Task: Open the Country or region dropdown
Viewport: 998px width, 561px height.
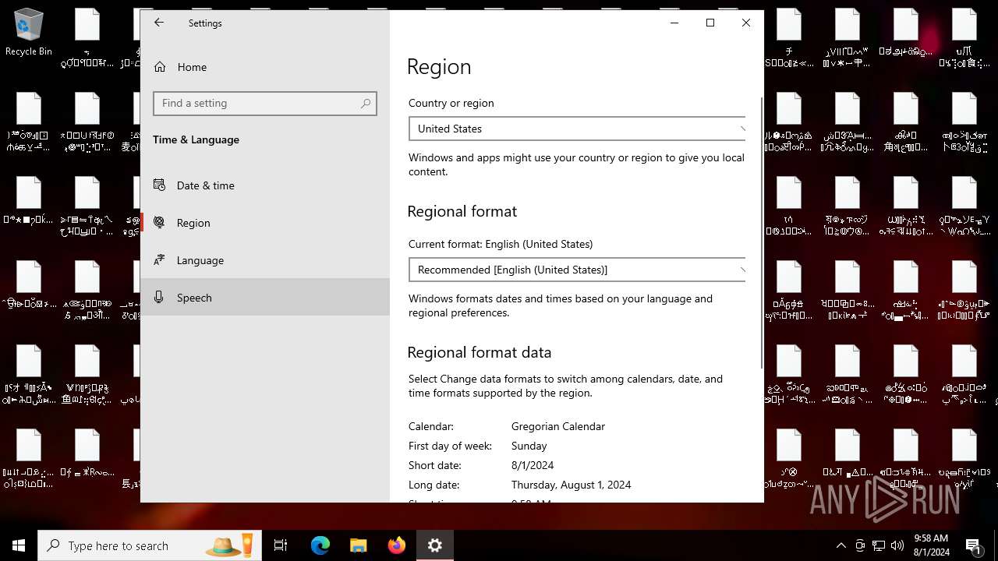Action: [x=577, y=129]
